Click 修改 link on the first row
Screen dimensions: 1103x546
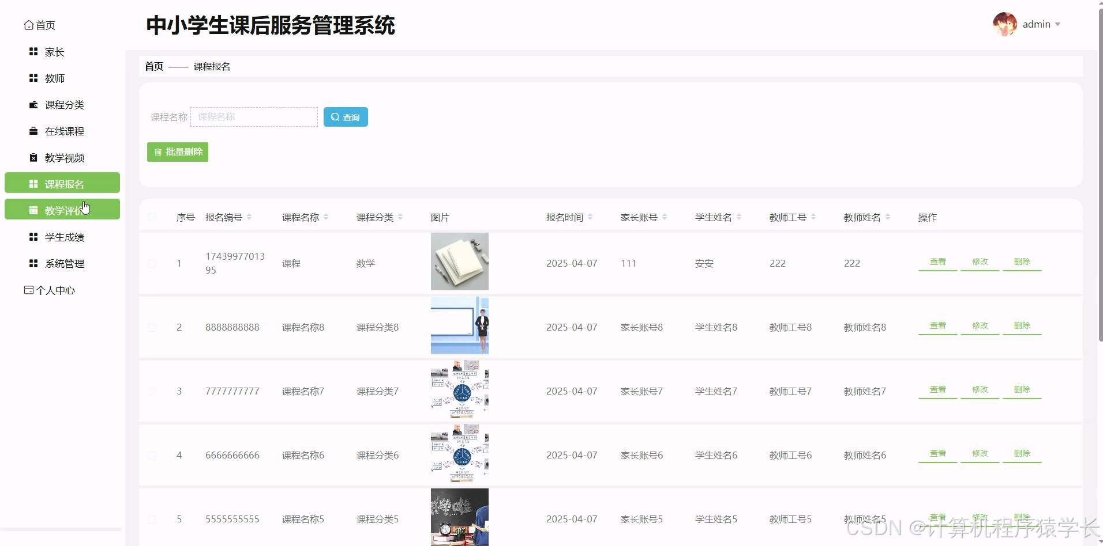[980, 261]
